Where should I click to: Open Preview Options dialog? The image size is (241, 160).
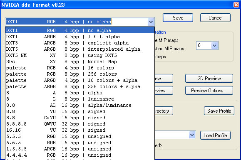click(209, 91)
